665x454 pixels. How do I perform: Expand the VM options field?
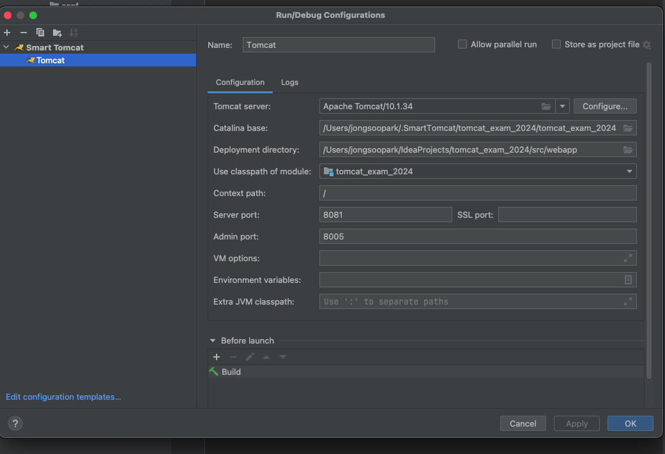click(628, 258)
